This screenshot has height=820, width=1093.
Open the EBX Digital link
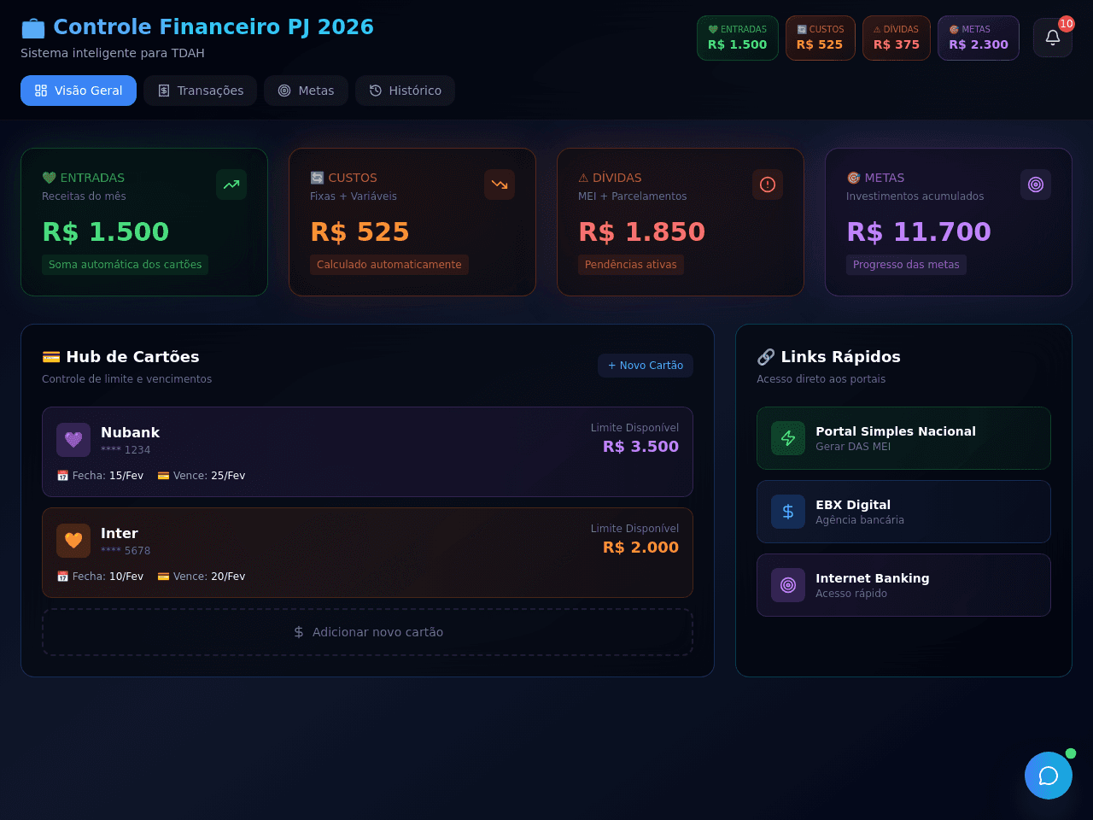coord(903,512)
